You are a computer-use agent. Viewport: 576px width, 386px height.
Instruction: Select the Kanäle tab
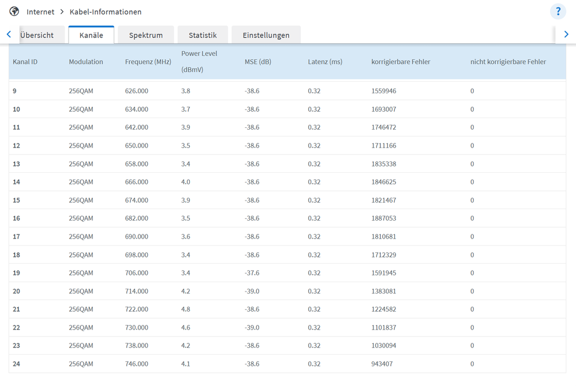(91, 35)
